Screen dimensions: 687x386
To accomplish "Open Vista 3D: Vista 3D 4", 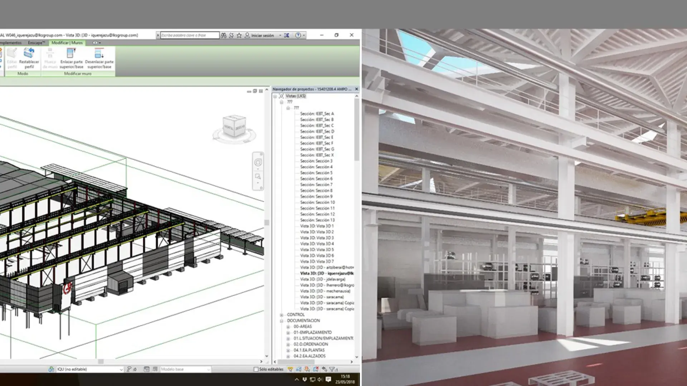I will [x=317, y=244].
